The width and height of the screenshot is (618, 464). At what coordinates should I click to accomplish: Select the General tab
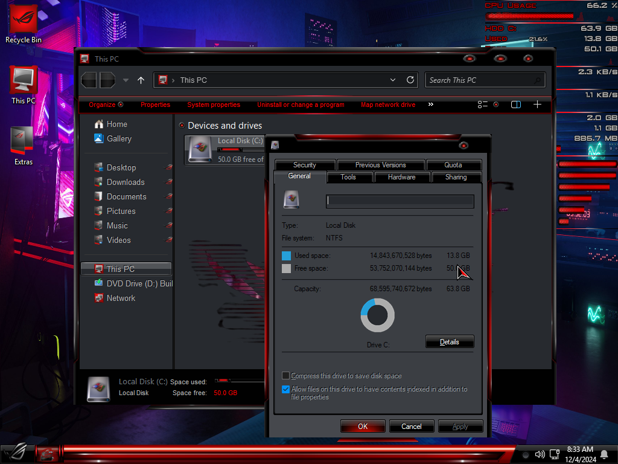coord(299,176)
